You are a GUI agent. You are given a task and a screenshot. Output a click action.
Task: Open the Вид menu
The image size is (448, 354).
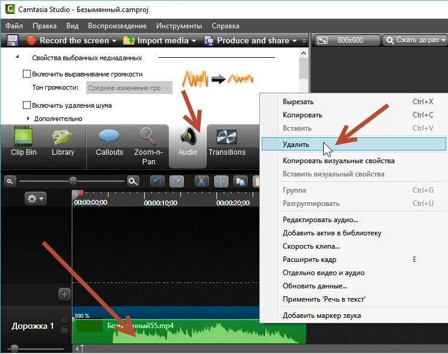[x=72, y=26]
